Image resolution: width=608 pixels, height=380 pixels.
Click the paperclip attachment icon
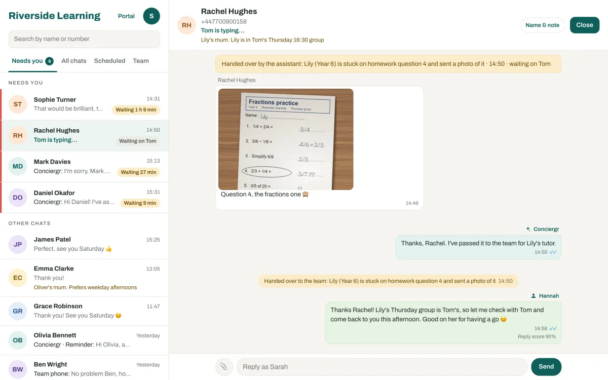pyautogui.click(x=224, y=367)
